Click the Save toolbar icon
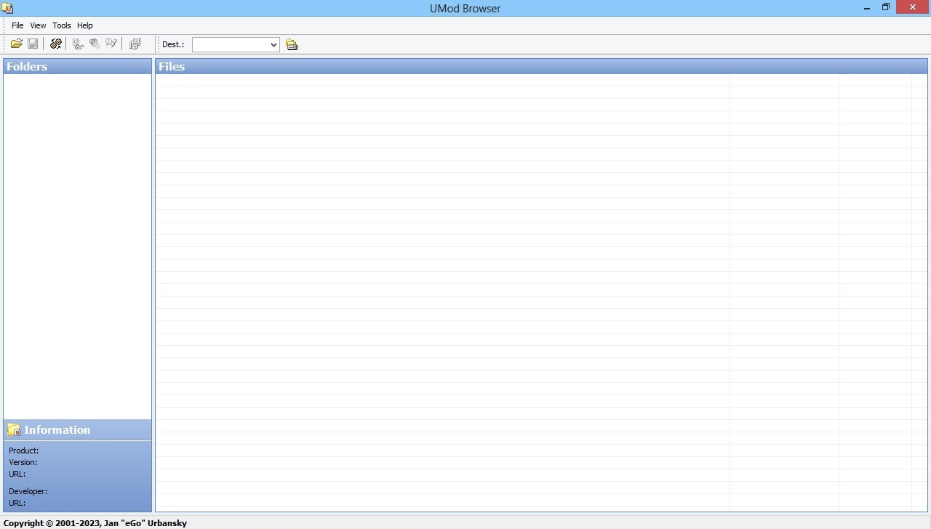931x529 pixels. tap(33, 44)
